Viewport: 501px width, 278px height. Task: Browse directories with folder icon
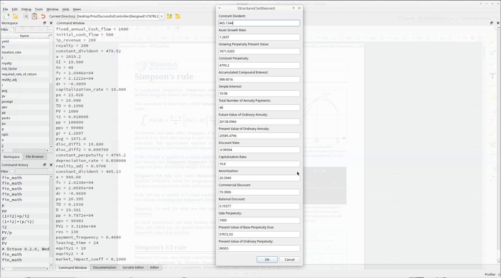178,16
